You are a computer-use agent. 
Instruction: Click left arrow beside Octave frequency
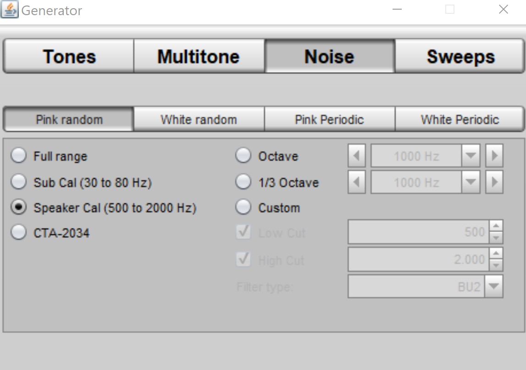pyautogui.click(x=356, y=156)
